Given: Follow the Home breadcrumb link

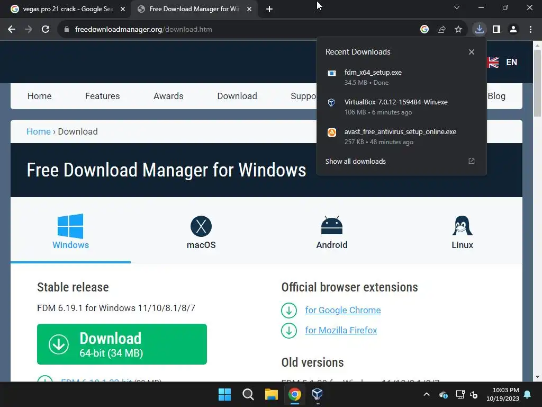Looking at the screenshot, I should [x=38, y=131].
